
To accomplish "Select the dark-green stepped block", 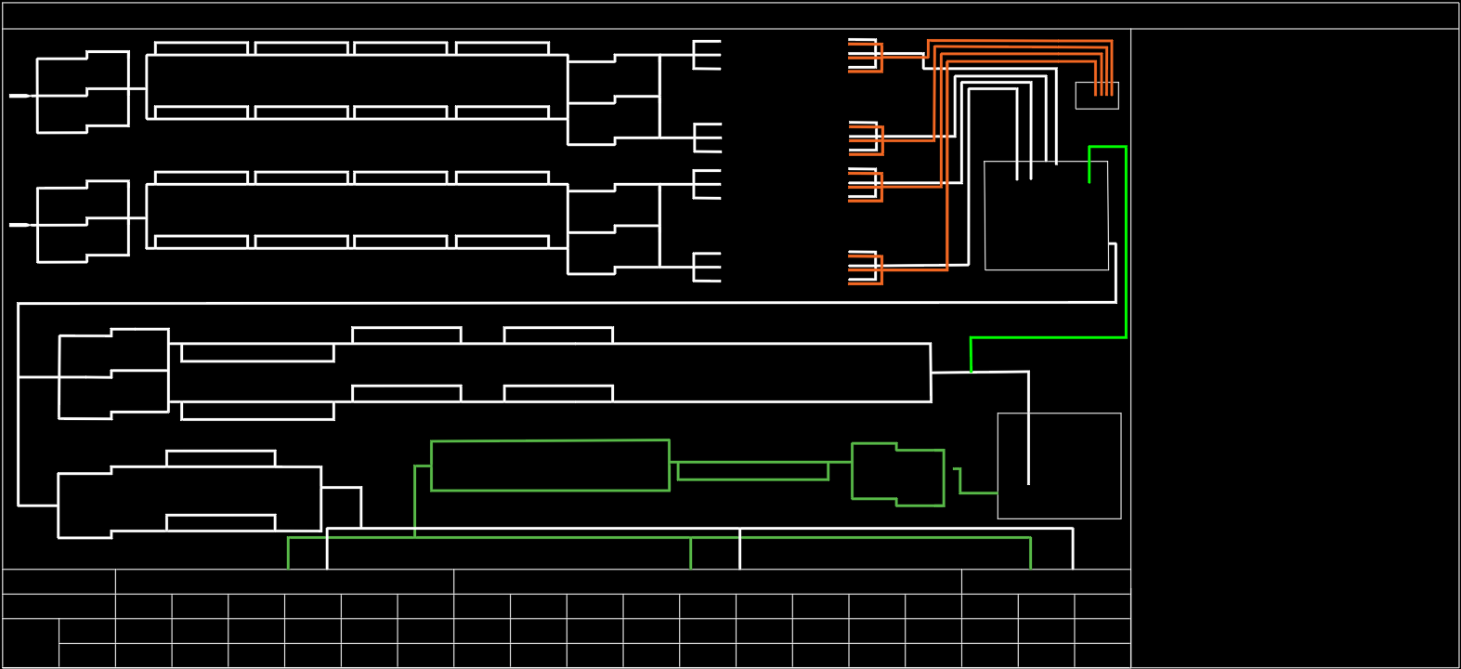I will 898,475.
